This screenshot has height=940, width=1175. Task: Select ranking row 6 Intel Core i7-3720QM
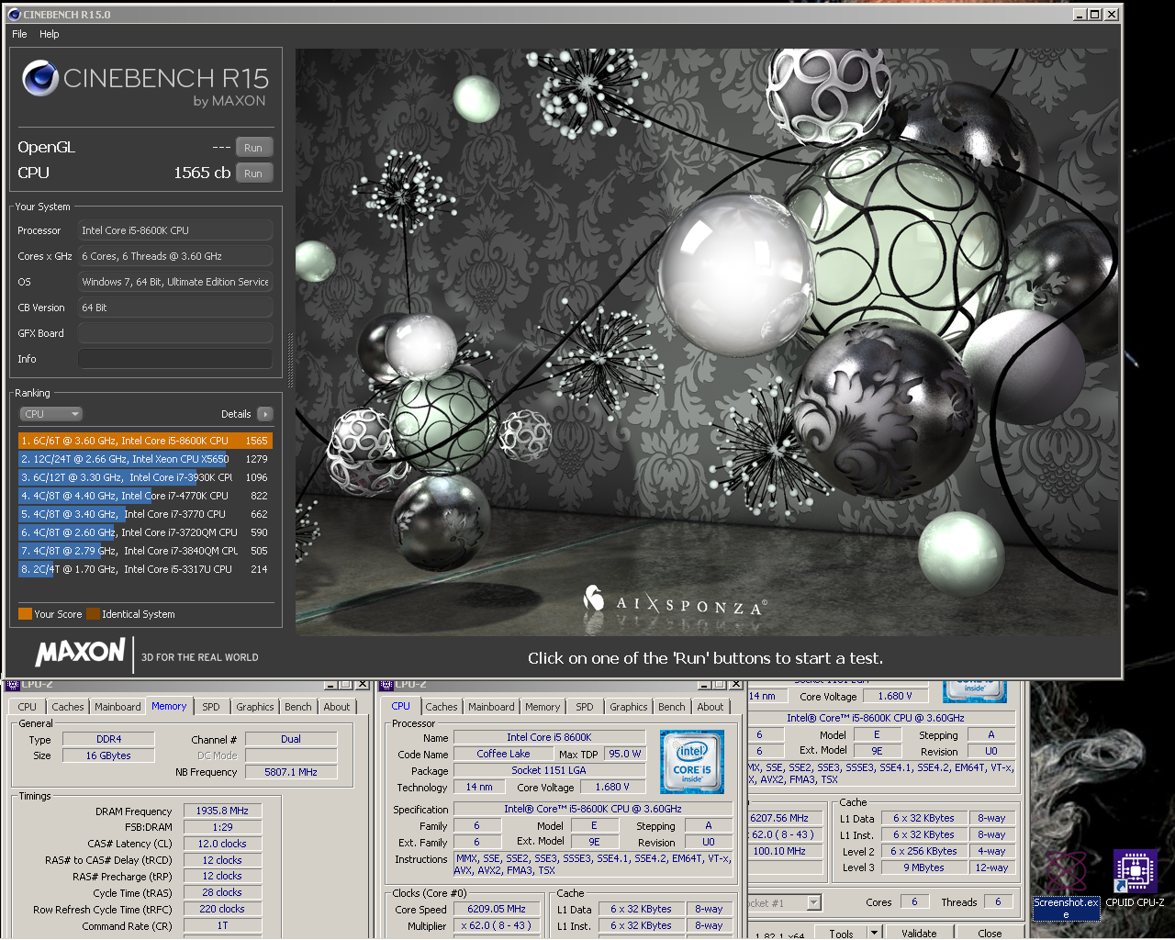coord(145,532)
